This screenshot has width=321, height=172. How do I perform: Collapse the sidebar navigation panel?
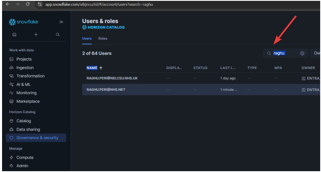pos(62,22)
